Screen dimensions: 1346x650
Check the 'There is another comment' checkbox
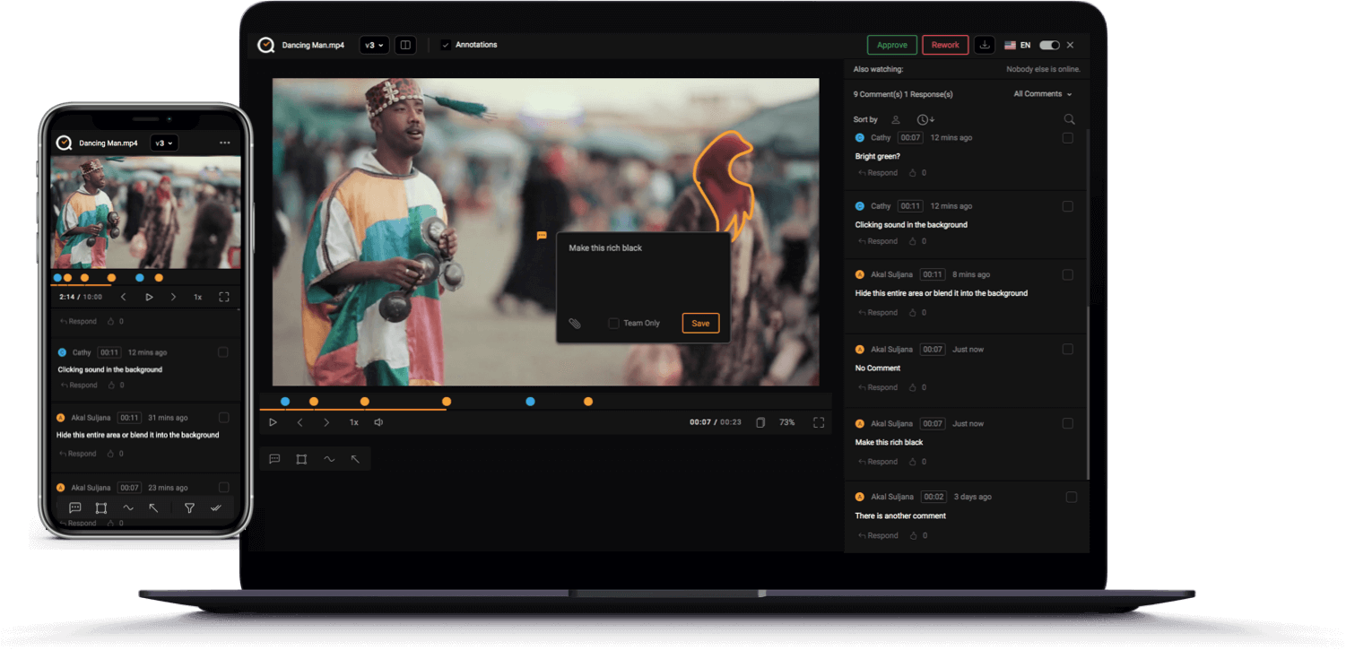click(x=1071, y=497)
